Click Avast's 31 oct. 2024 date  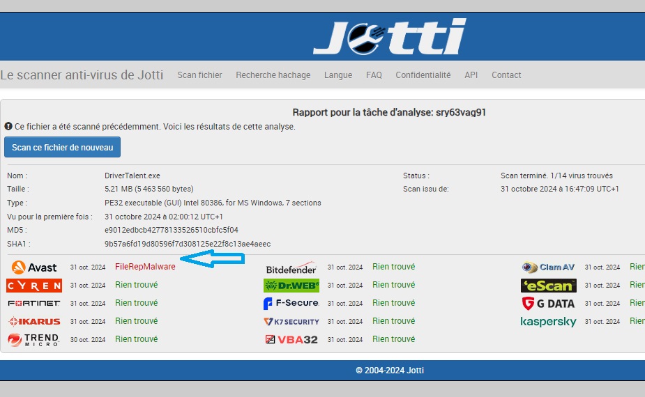click(x=88, y=267)
